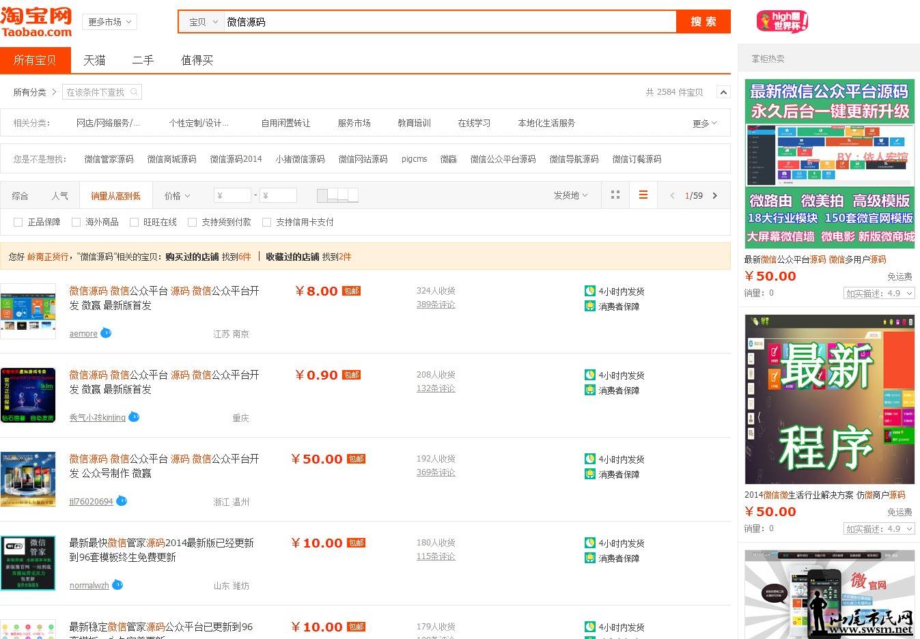Click the magnifier icon in category search

pos(135,92)
